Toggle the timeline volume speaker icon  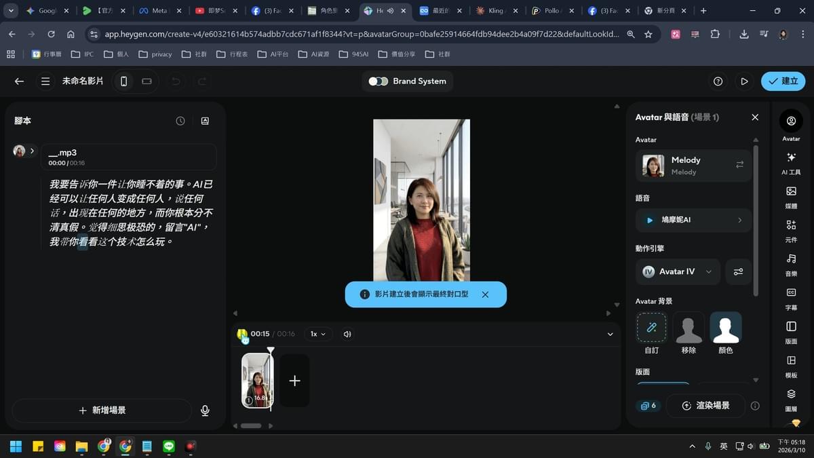pos(347,334)
